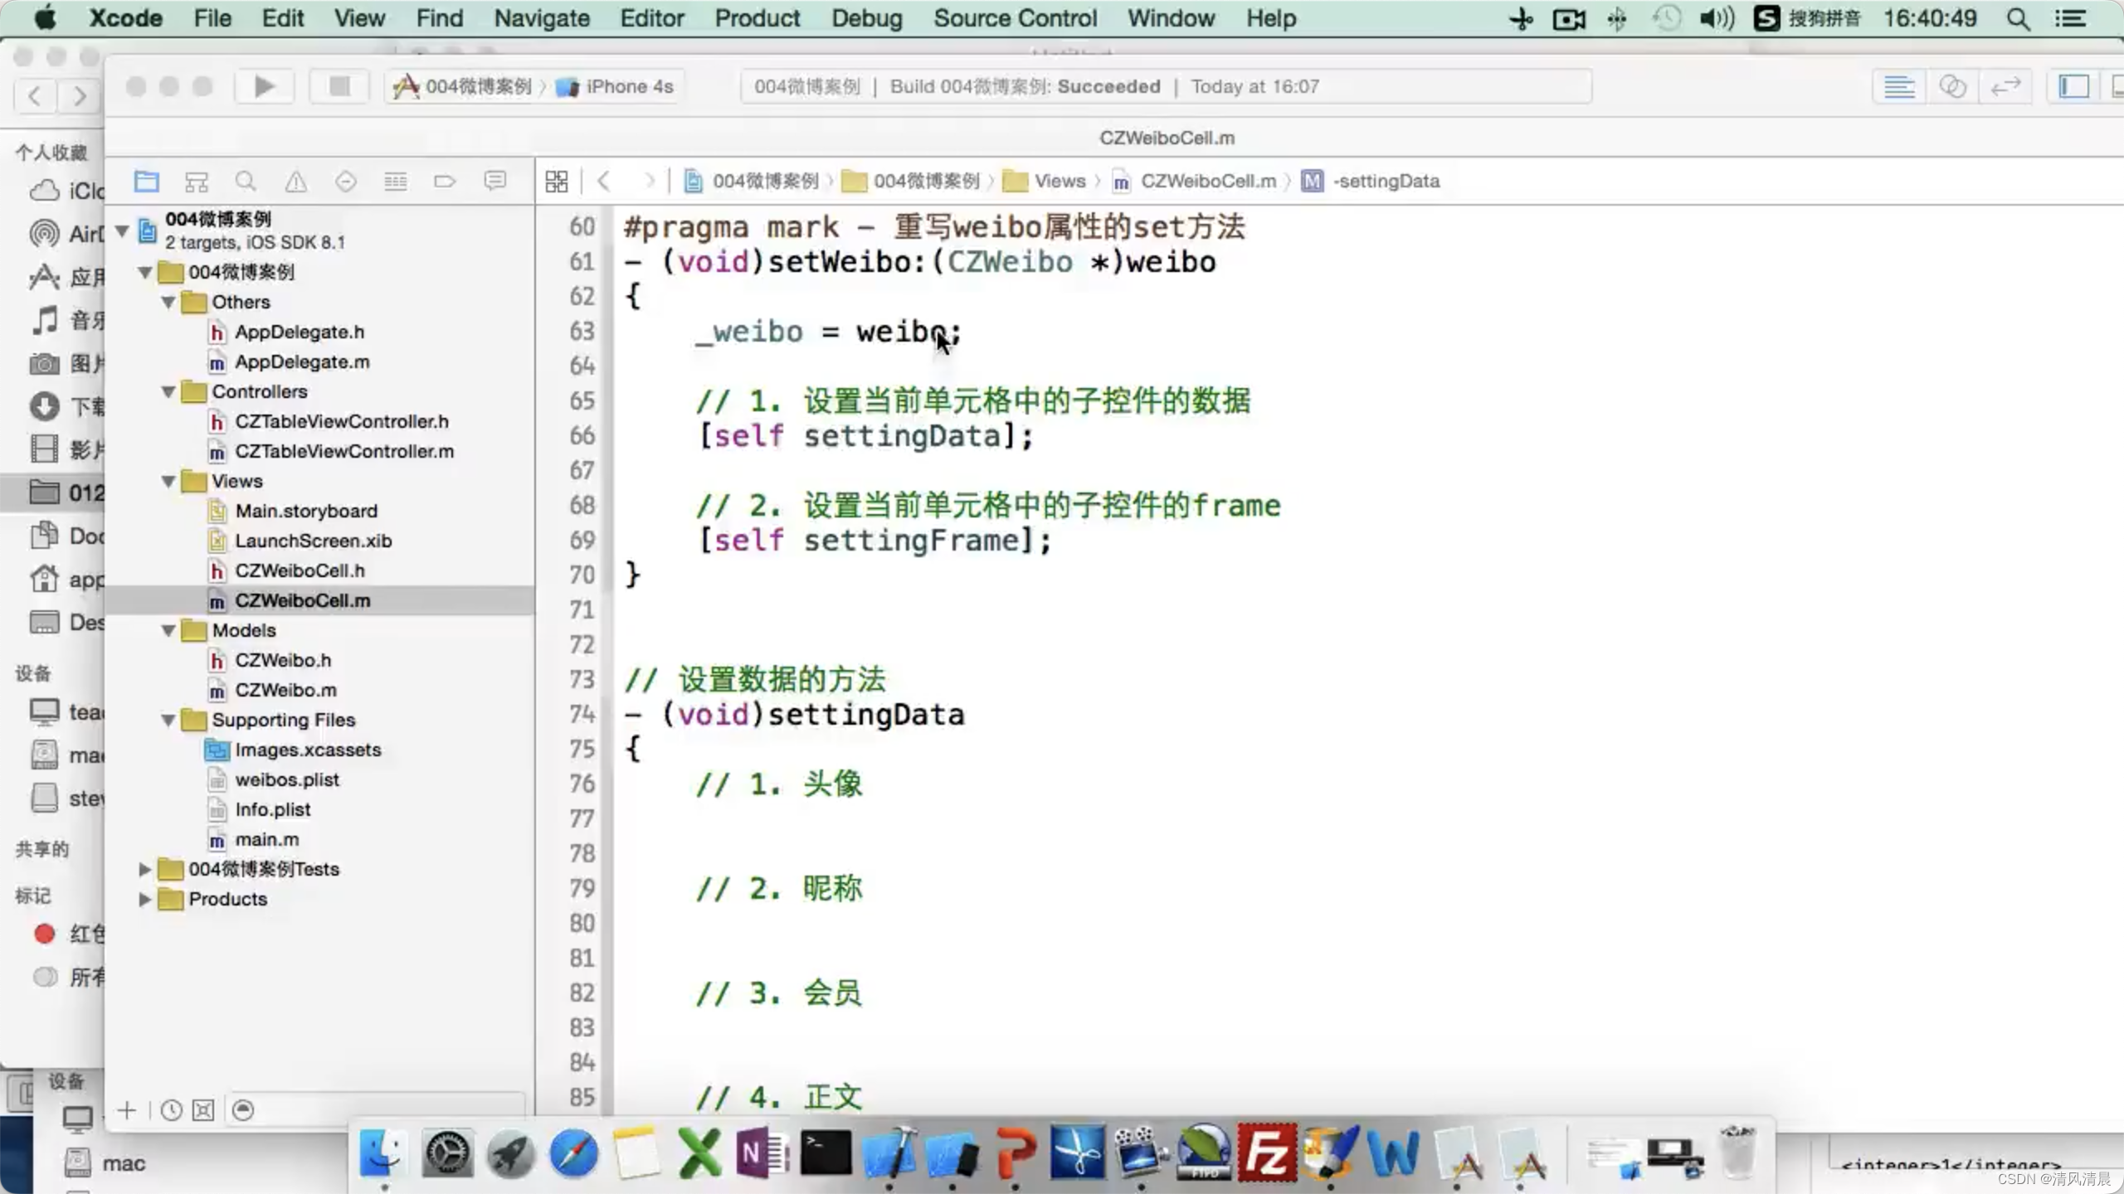
Task: Show the Project navigator folder icon
Action: pyautogui.click(x=147, y=181)
